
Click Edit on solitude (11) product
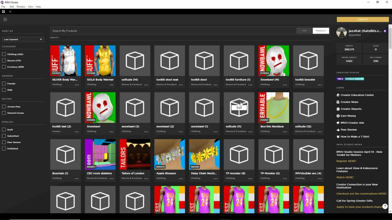tap(239, 108)
